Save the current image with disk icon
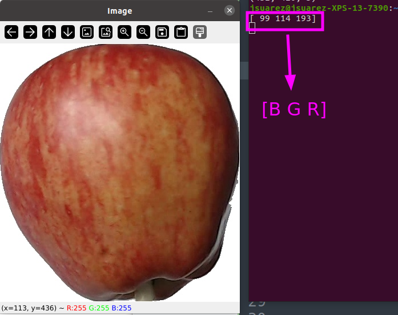The width and height of the screenshot is (398, 315). click(162, 32)
